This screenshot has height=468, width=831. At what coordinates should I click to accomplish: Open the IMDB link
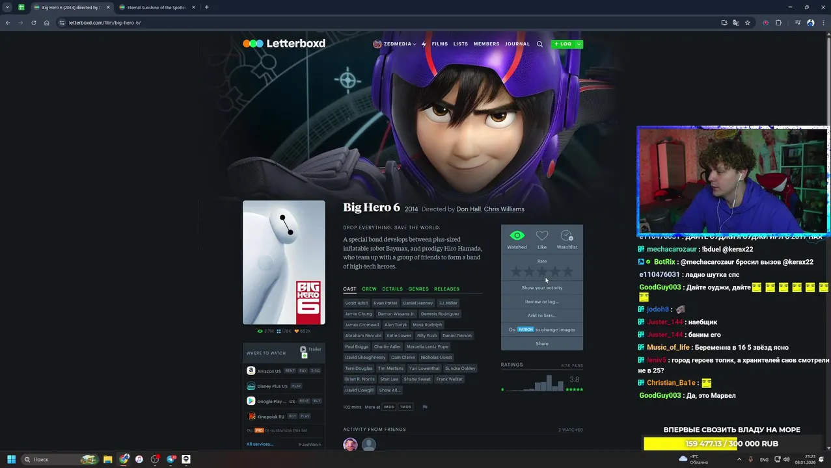pyautogui.click(x=388, y=407)
